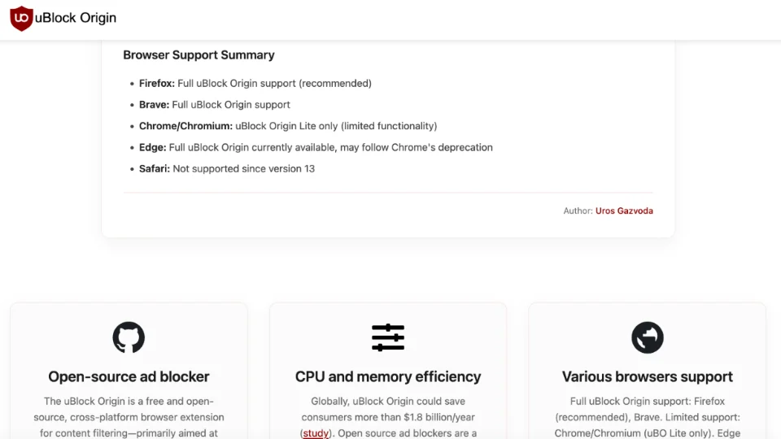Click the browsers support card description text
This screenshot has height=439, width=781.
[648, 417]
